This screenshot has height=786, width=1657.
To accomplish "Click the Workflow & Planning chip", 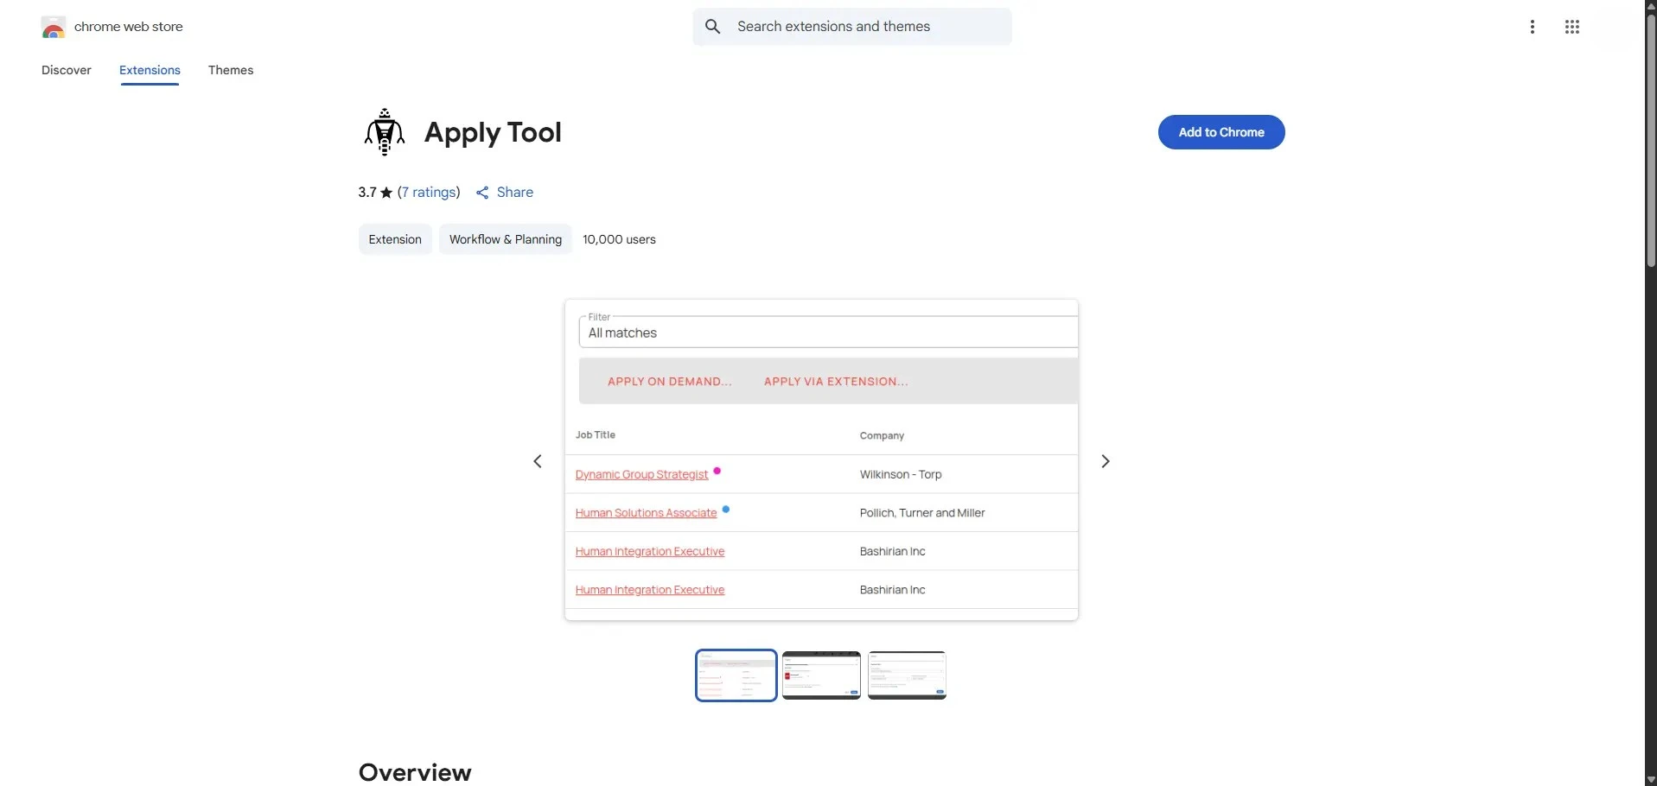I will pos(506,239).
